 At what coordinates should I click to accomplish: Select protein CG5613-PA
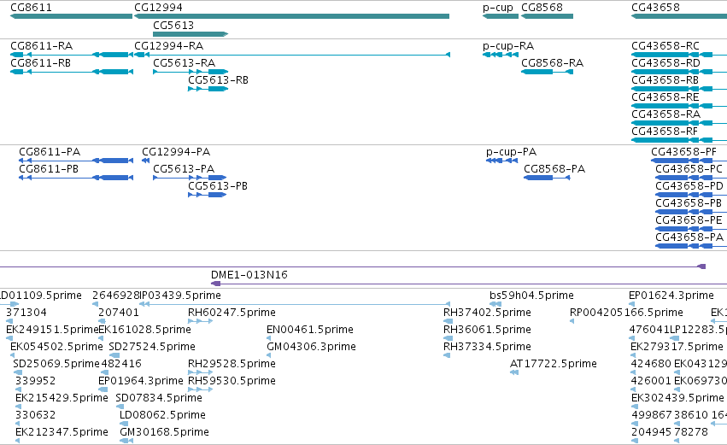pyautogui.click(x=190, y=178)
